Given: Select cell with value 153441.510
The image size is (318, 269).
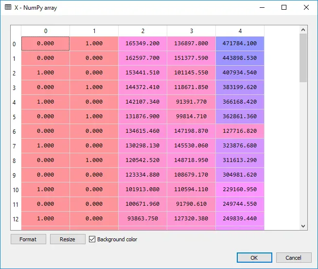Looking at the screenshot, I should point(143,73).
